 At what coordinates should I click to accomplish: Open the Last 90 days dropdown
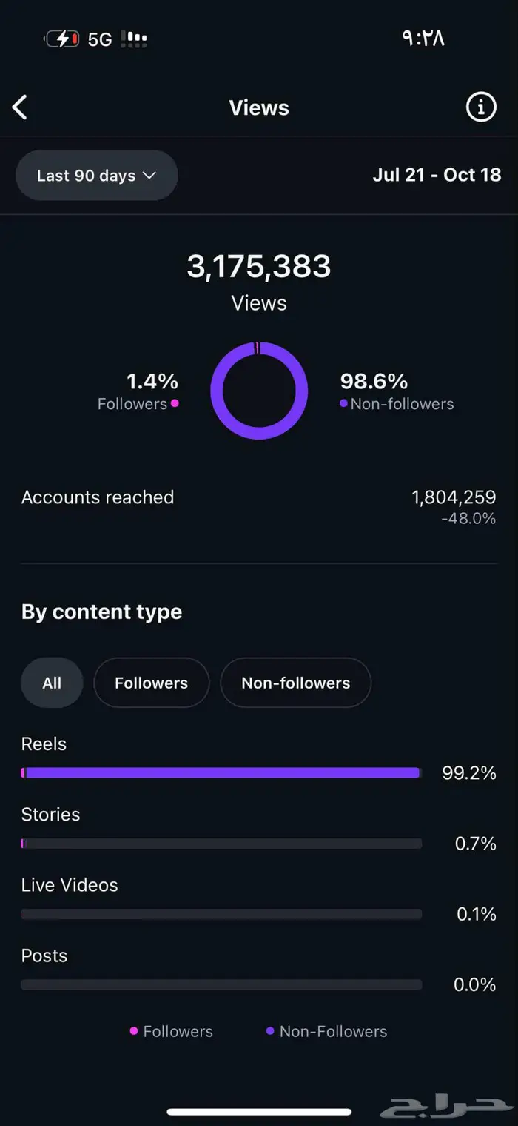[96, 176]
